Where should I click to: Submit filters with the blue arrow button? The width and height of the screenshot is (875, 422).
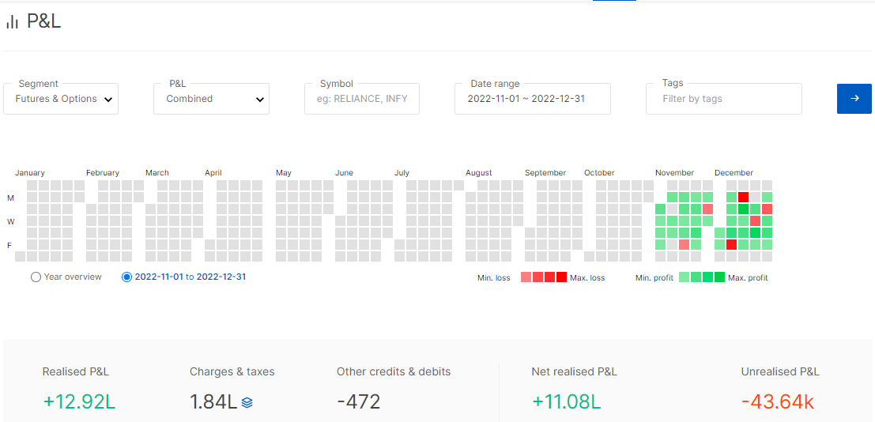coord(854,99)
